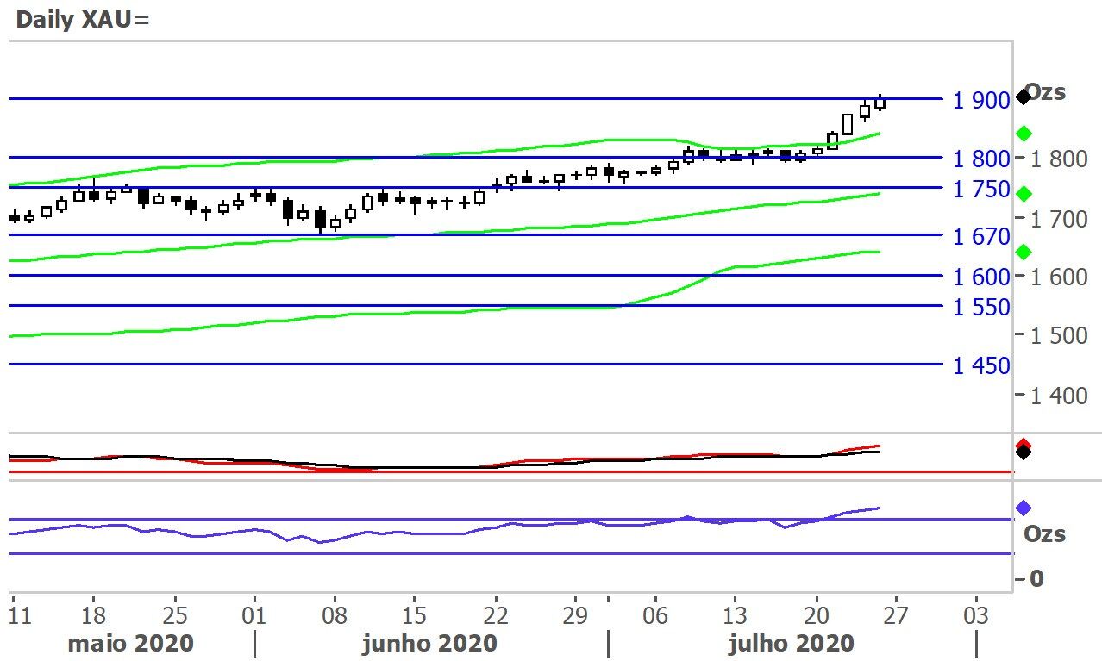Click the lowest green diamond marker
Image resolution: width=1102 pixels, height=661 pixels.
[x=1024, y=252]
